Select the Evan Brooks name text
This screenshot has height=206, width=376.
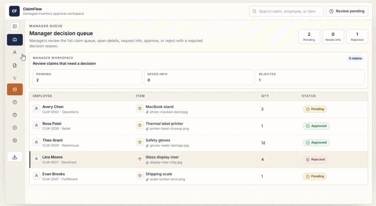click(x=54, y=174)
